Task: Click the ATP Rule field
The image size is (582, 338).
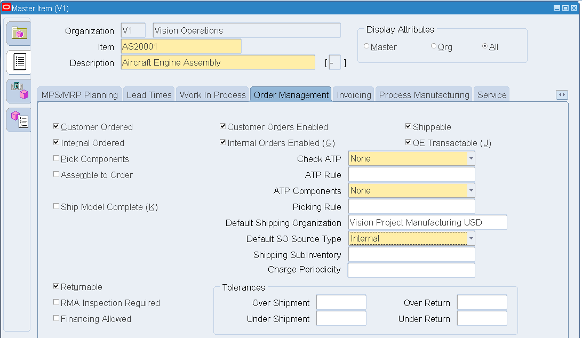Action: coord(412,174)
